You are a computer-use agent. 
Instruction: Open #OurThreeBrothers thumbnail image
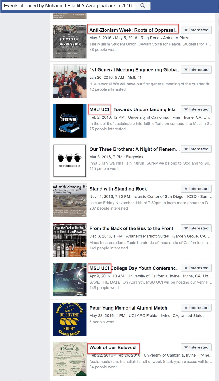(x=70, y=161)
